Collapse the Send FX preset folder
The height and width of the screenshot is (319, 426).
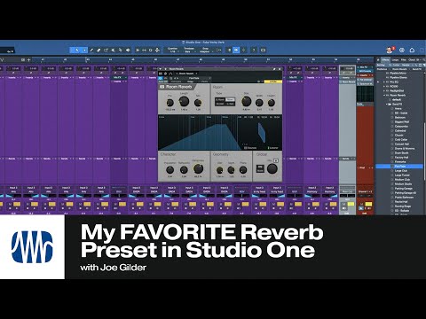coord(387,105)
